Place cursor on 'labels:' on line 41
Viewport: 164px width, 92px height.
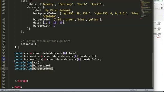click(33, 4)
